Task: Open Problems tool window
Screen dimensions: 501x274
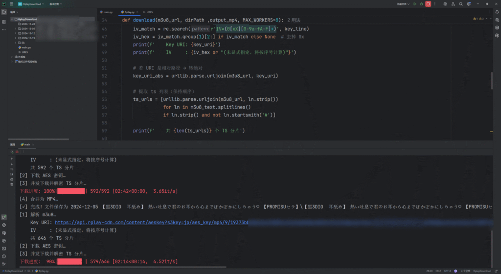Action: click(4, 256)
